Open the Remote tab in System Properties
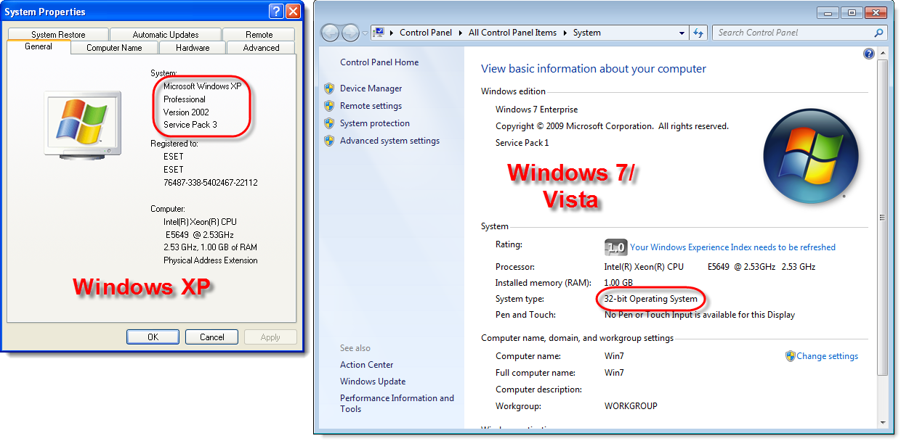 point(259,34)
